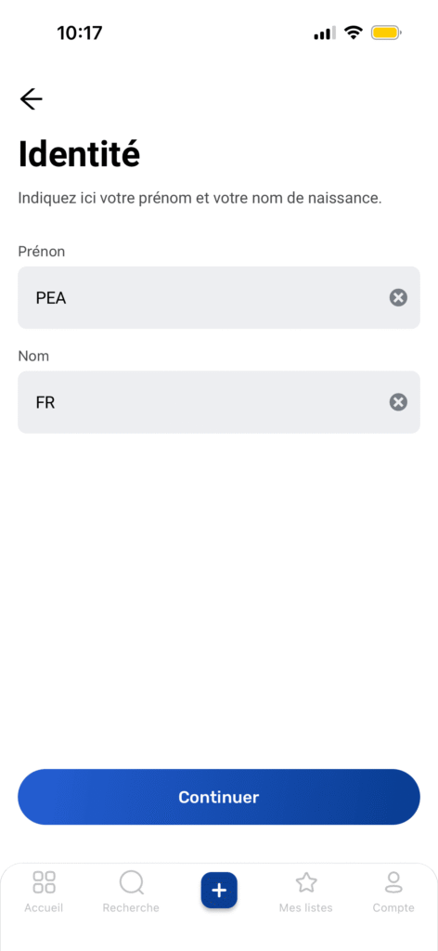This screenshot has width=438, height=951.
Task: Tap the blue plus button
Action: click(219, 891)
